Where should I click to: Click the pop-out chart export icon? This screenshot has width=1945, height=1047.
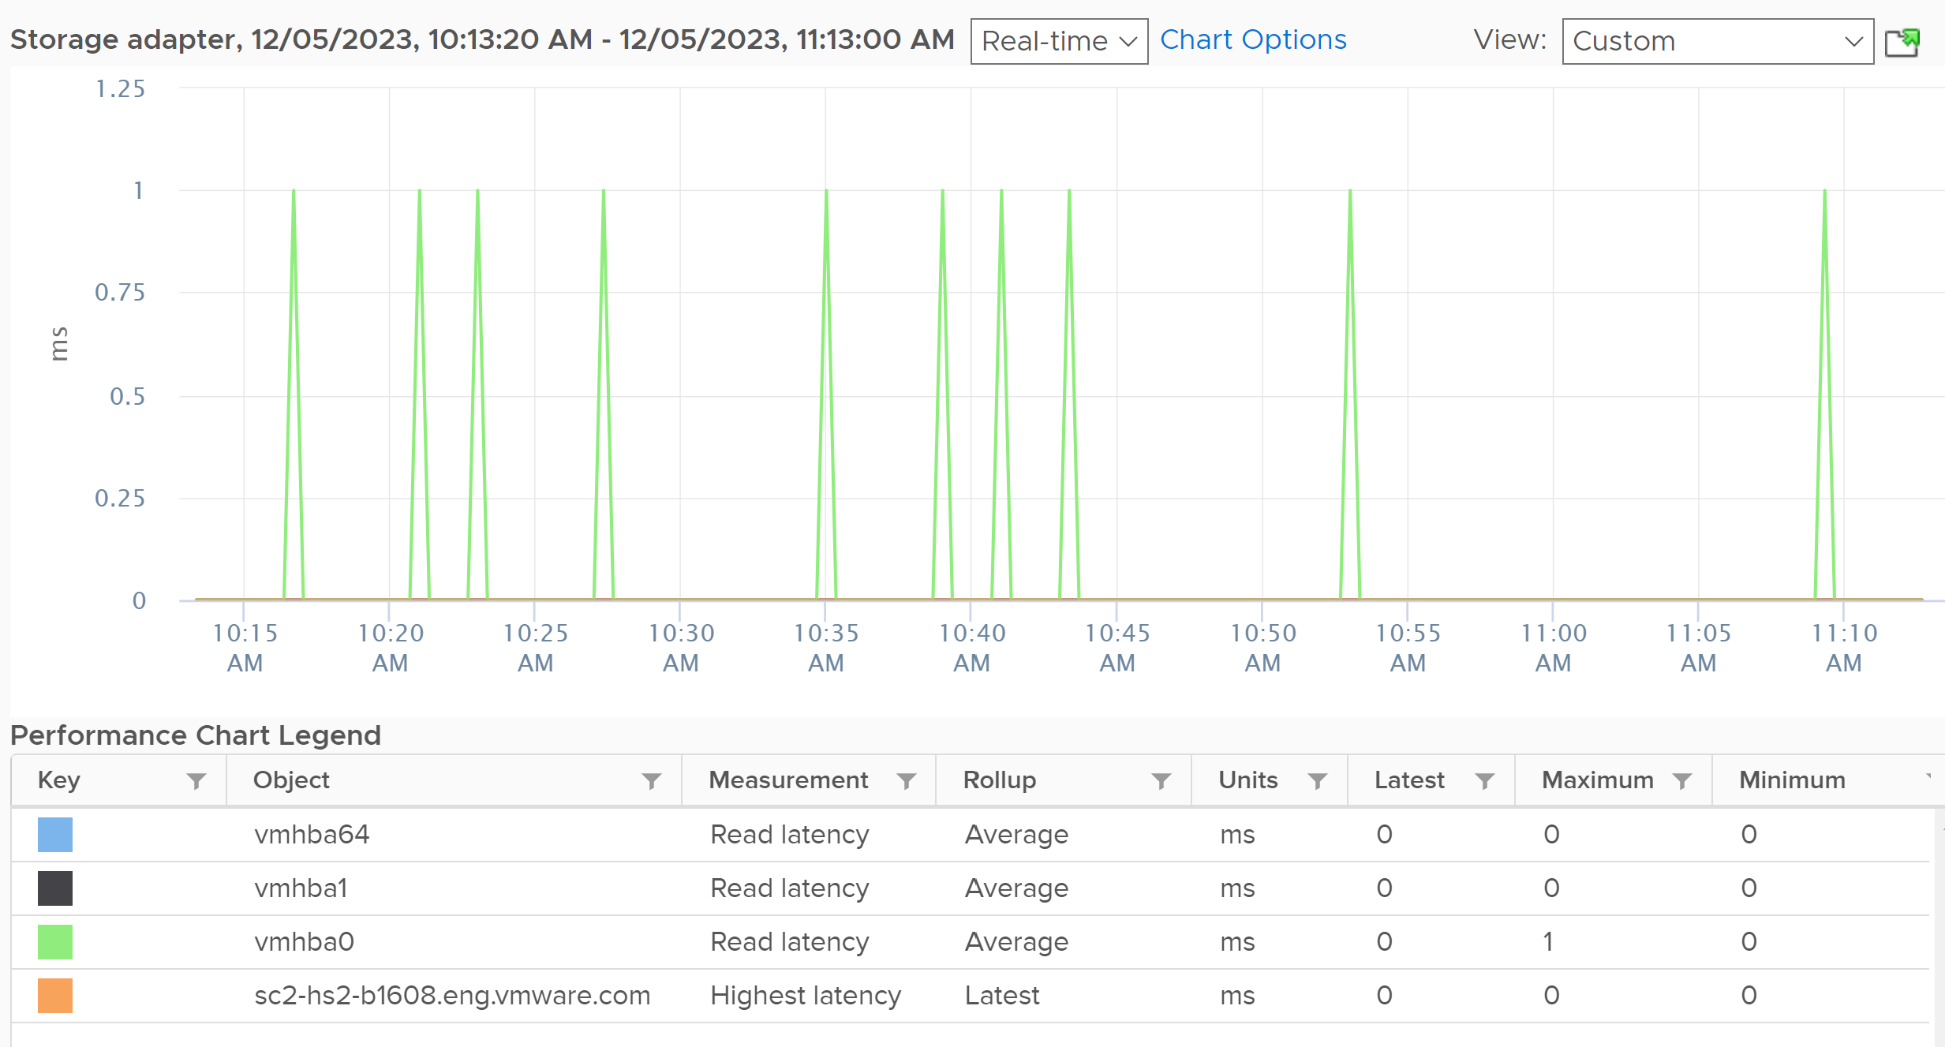[x=1902, y=42]
